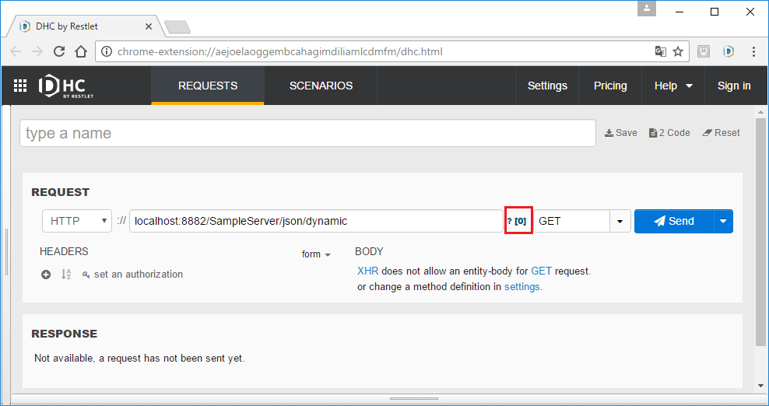Expand the HTTP method dropdown arrow
This screenshot has height=406, width=769.
[620, 221]
